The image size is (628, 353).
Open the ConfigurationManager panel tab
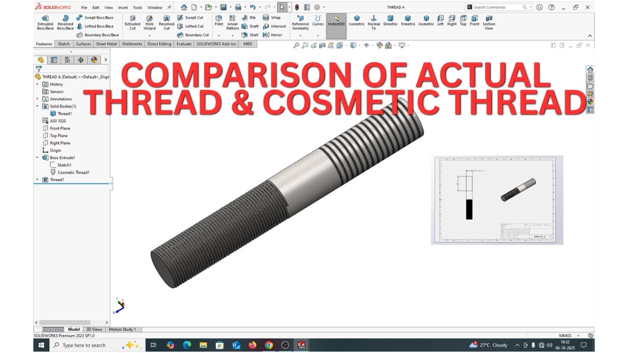[67, 60]
